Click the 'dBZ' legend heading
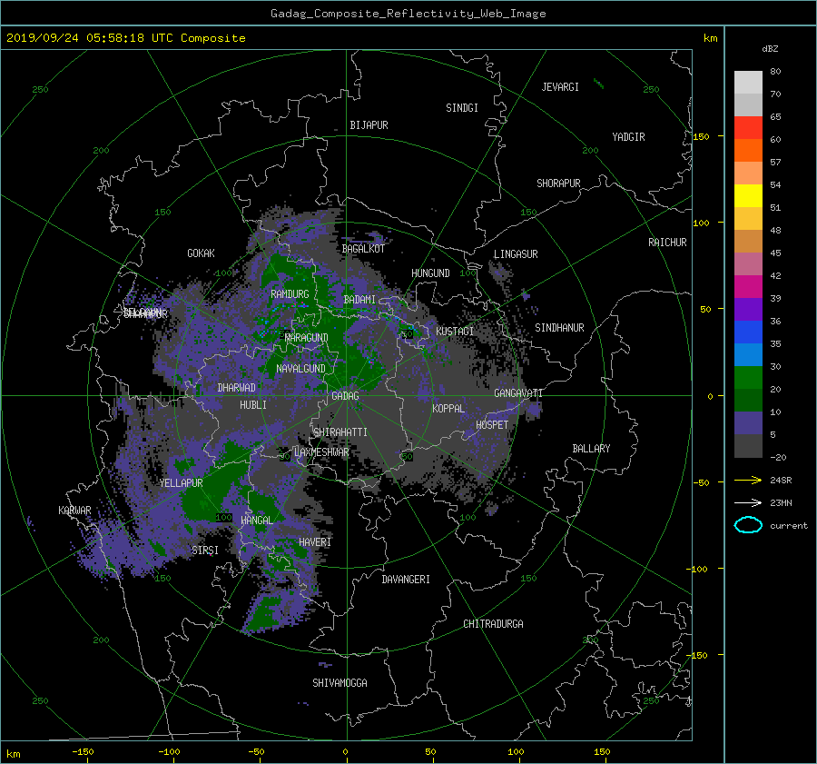Image resolution: width=817 pixels, height=764 pixels. [770, 48]
